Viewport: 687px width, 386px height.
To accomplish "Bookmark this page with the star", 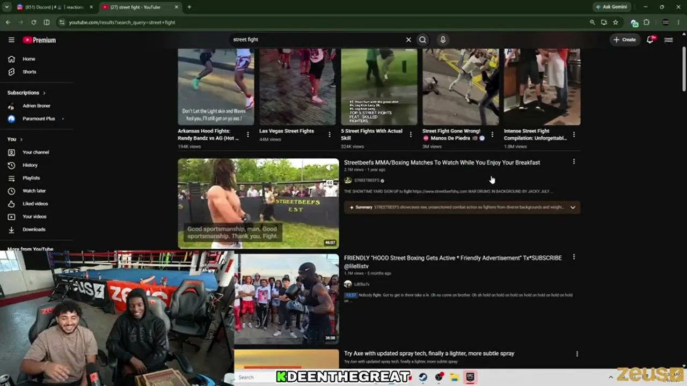I will pyautogui.click(x=616, y=23).
